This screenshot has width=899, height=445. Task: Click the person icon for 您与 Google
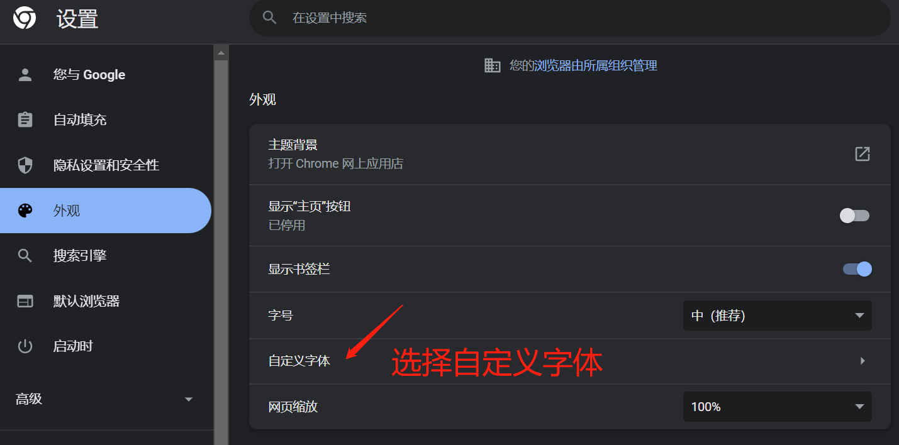click(x=25, y=75)
